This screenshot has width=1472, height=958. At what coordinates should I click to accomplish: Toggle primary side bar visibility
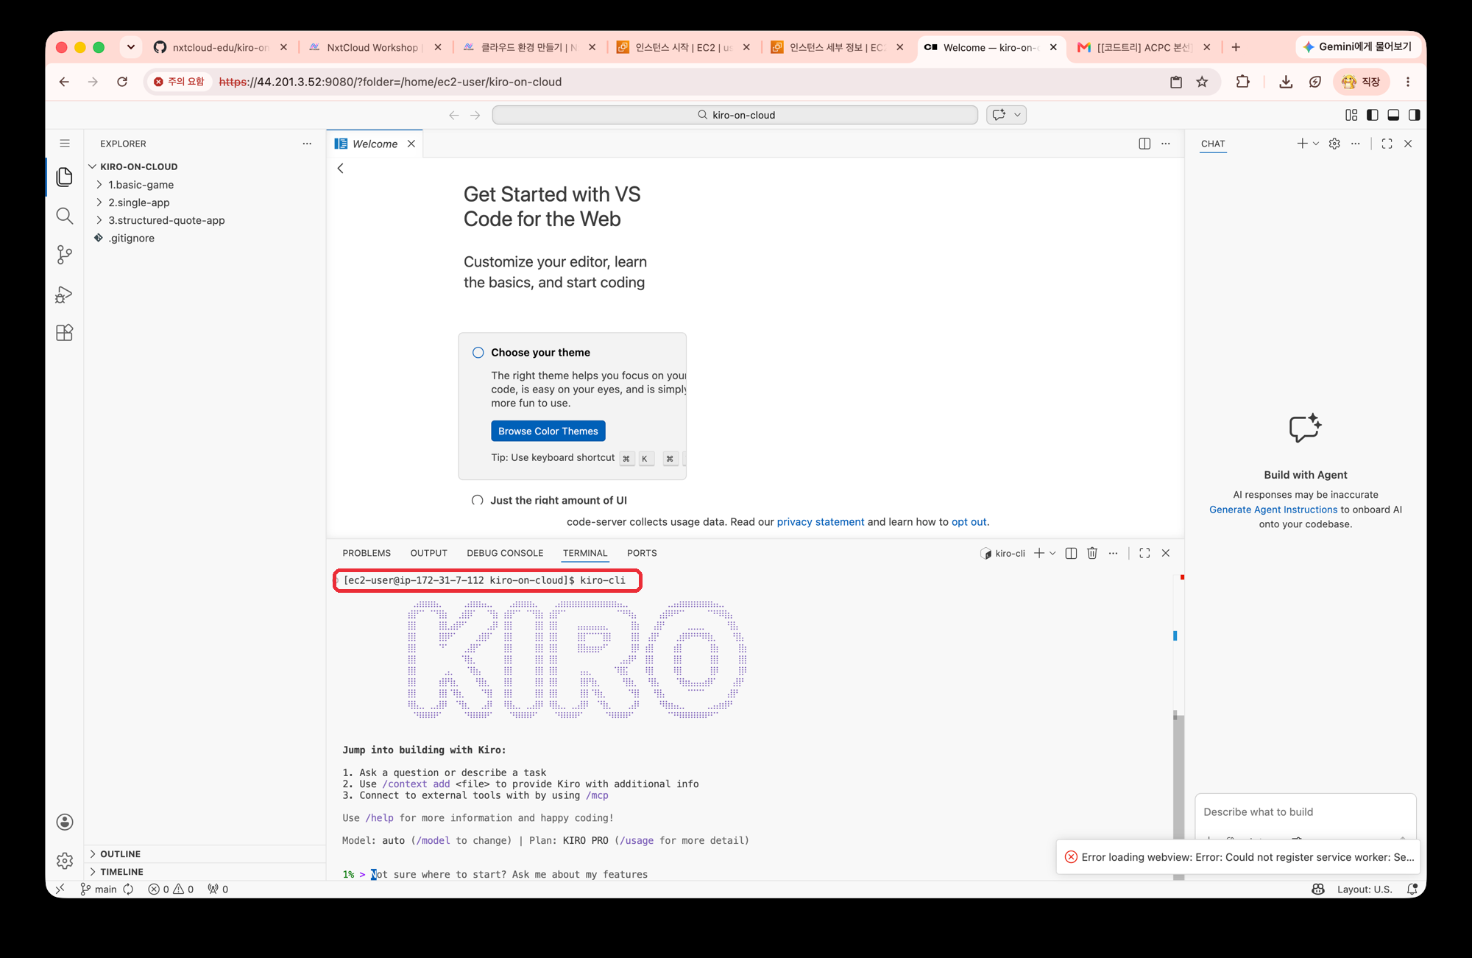click(x=1372, y=115)
